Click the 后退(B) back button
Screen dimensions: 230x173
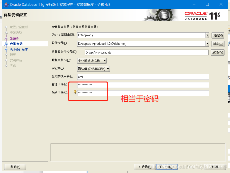[145, 167]
